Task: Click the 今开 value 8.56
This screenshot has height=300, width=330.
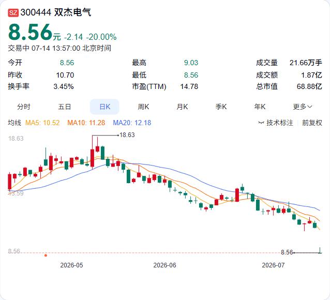Action: pos(67,63)
